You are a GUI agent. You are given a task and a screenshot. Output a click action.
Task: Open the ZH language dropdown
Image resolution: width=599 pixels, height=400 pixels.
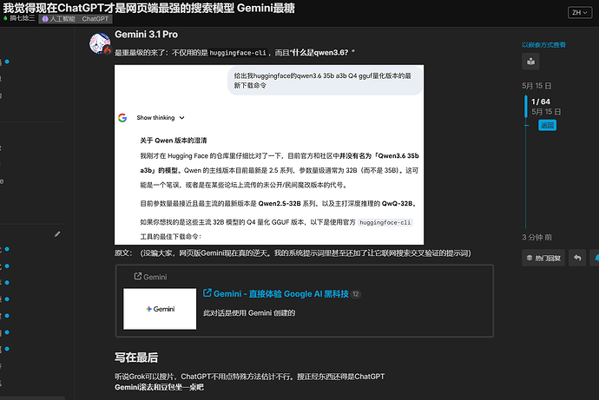pos(580,13)
